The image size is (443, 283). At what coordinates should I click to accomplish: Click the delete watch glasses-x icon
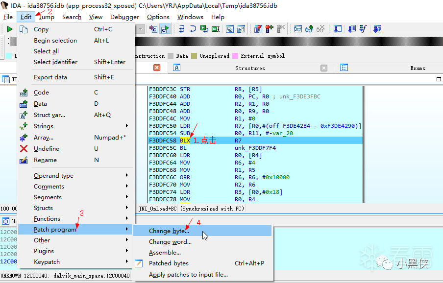click(320, 29)
